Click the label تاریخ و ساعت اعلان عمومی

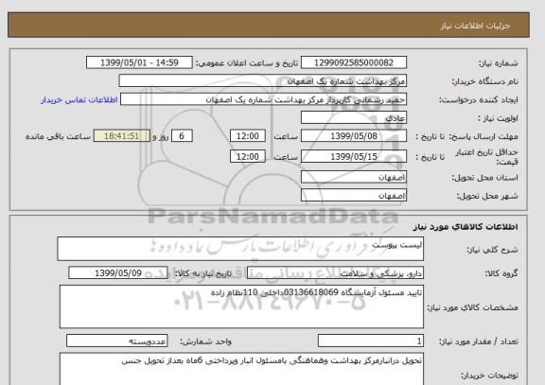[x=247, y=63]
